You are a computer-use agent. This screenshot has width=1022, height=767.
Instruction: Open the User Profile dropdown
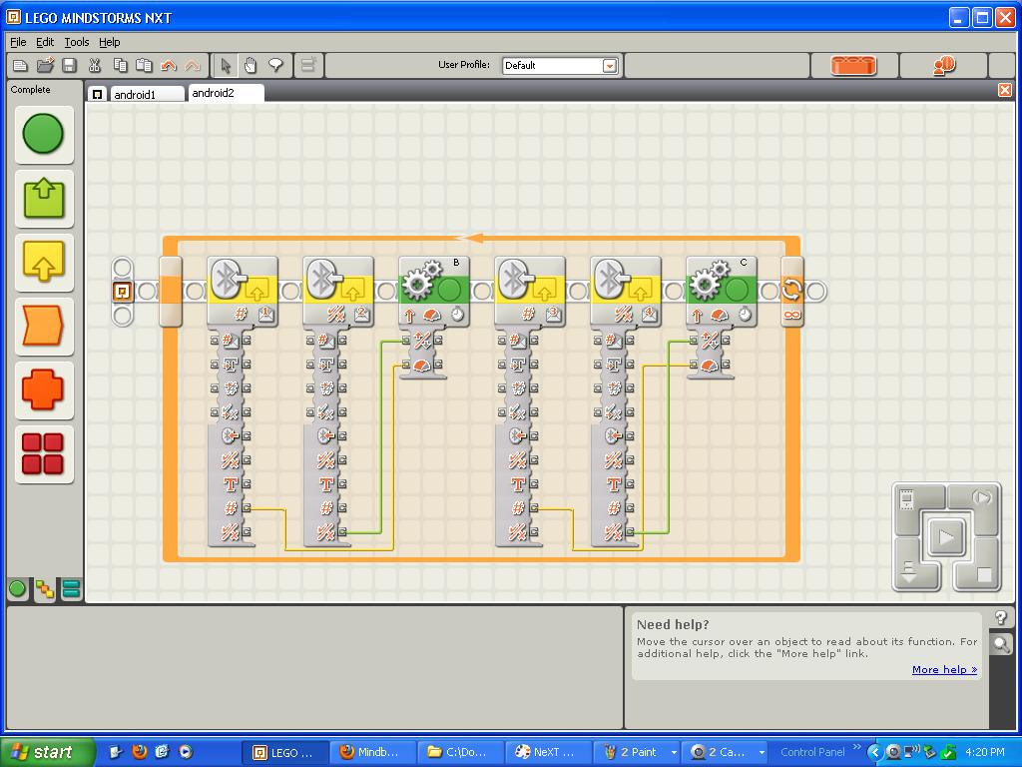tap(609, 66)
